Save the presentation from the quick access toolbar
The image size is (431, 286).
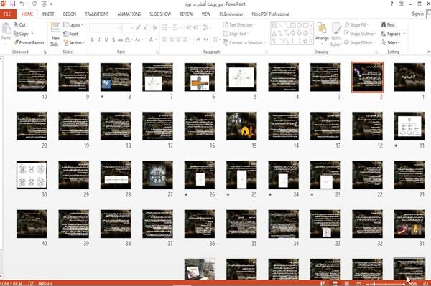click(13, 4)
